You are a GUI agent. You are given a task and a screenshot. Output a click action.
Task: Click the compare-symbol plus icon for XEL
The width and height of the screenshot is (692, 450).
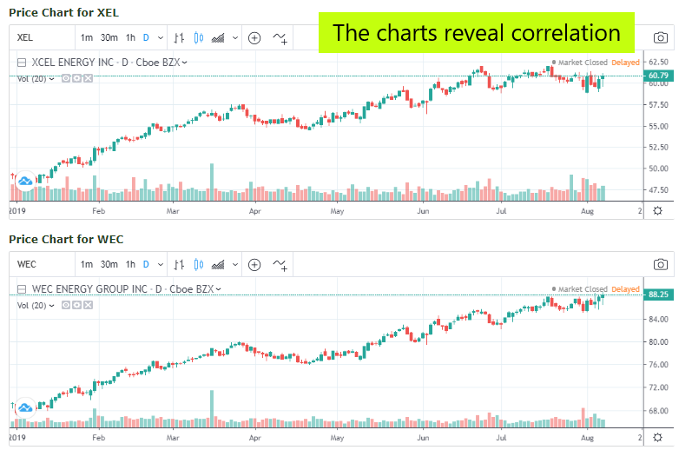(254, 37)
